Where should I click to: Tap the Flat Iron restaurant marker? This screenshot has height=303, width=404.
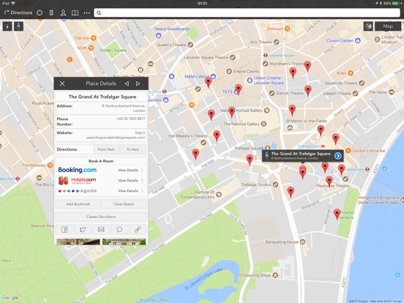pyautogui.click(x=94, y=38)
